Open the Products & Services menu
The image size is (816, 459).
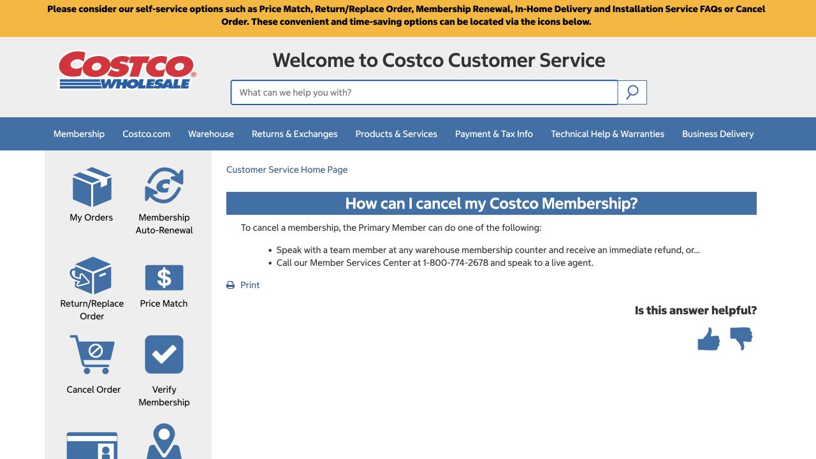(397, 134)
